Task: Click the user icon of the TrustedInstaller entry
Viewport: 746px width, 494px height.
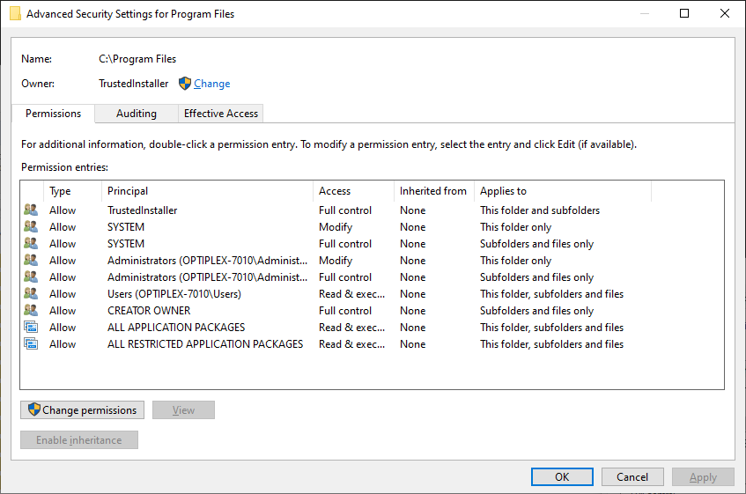Action: click(x=31, y=210)
